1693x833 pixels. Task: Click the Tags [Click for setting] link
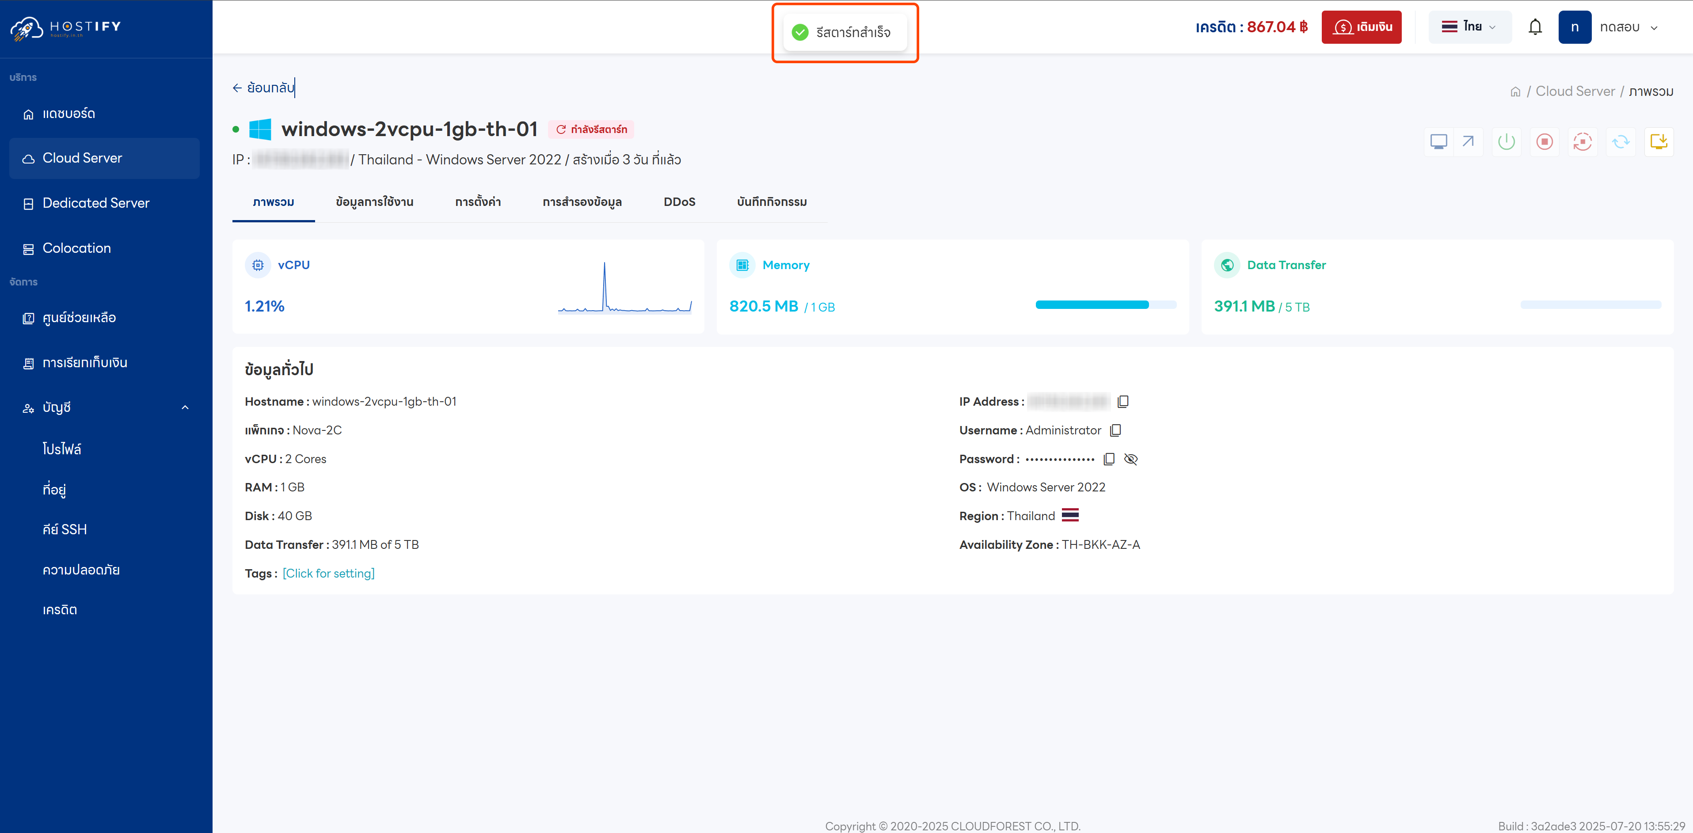pos(329,573)
